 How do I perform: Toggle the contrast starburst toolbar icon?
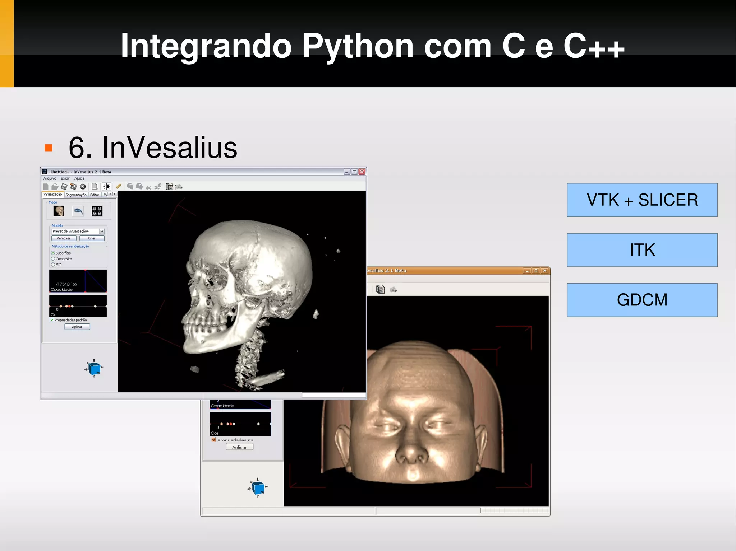point(107,187)
